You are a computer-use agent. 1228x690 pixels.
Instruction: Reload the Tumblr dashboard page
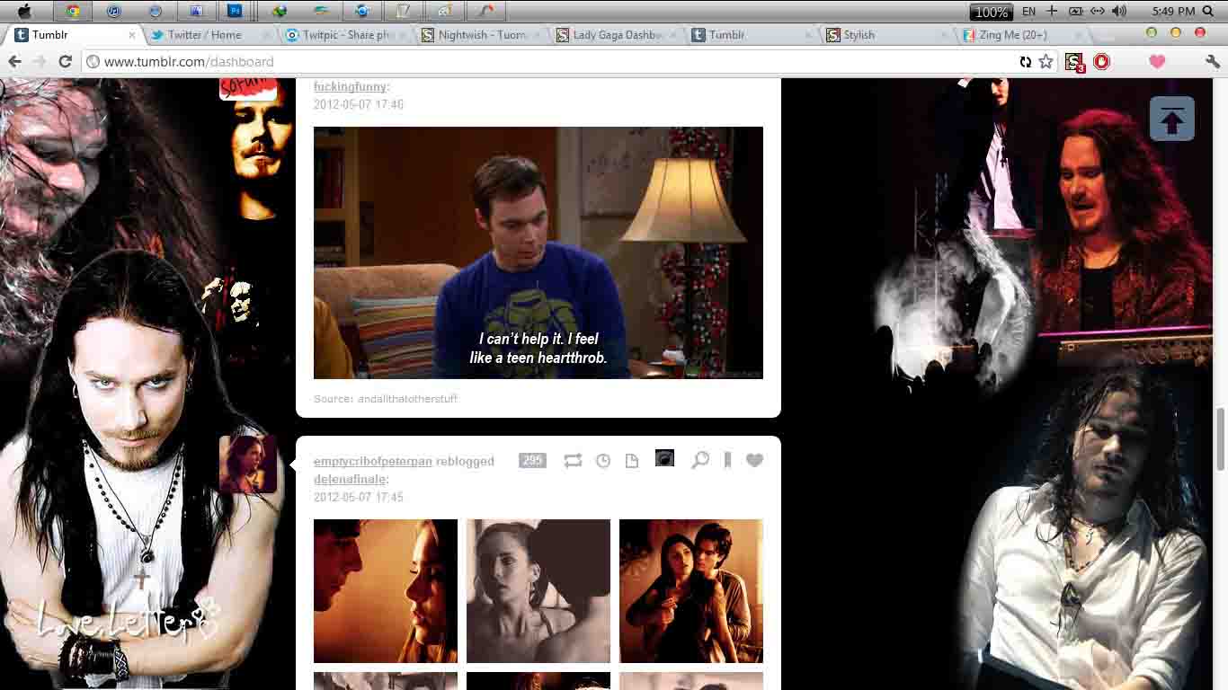pos(65,61)
